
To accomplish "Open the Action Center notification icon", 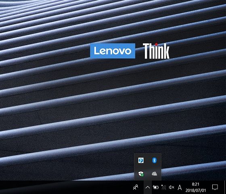I will coord(215,188).
